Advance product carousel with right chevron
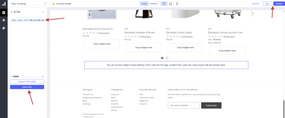285x118 pixels. [252, 14]
